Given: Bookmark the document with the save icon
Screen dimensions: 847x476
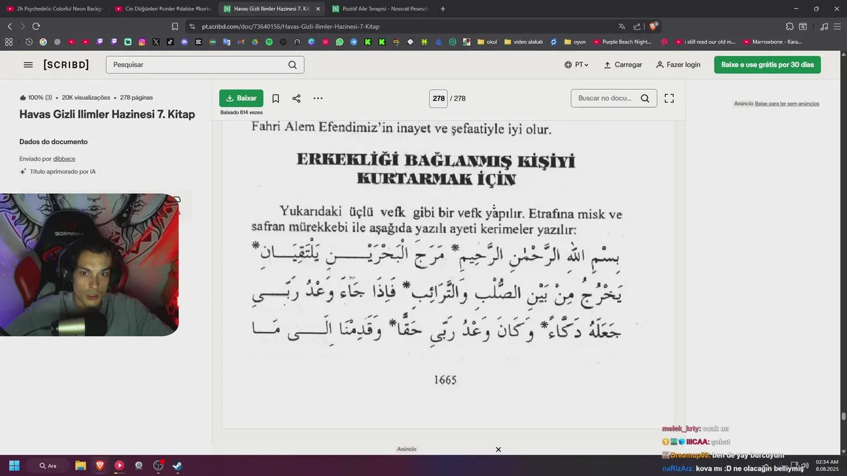Looking at the screenshot, I should coord(276,99).
